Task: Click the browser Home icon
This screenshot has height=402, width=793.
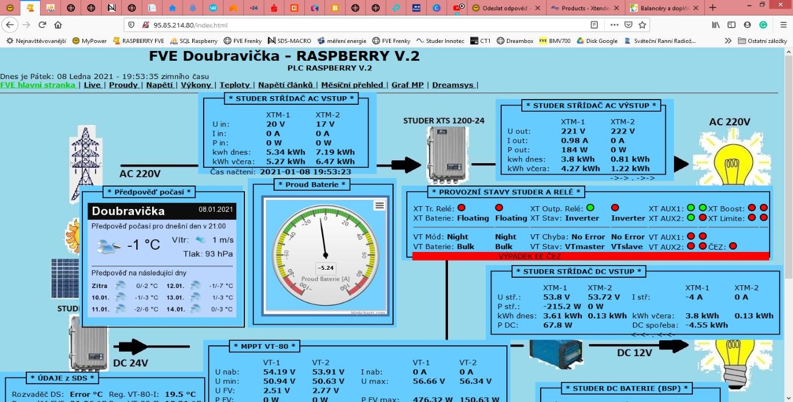Action: pos(58,25)
